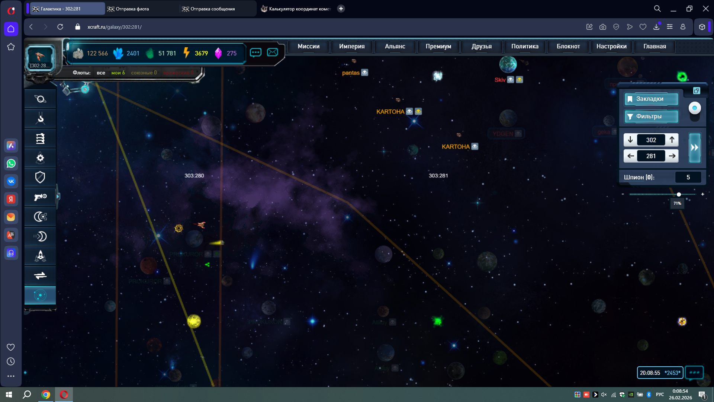Click the map zoom slider handle
This screenshot has height=402, width=714.
pos(679,194)
